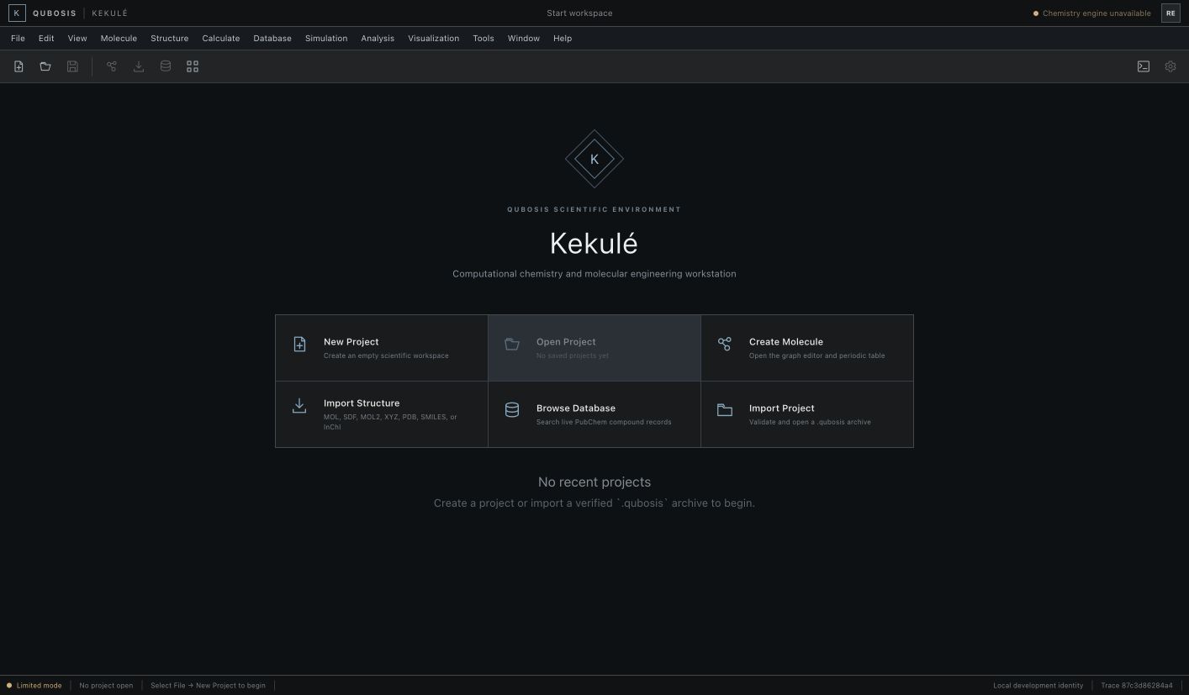The width and height of the screenshot is (1189, 695).
Task: Click the save disk icon in the toolbar
Action: pyautogui.click(x=72, y=66)
